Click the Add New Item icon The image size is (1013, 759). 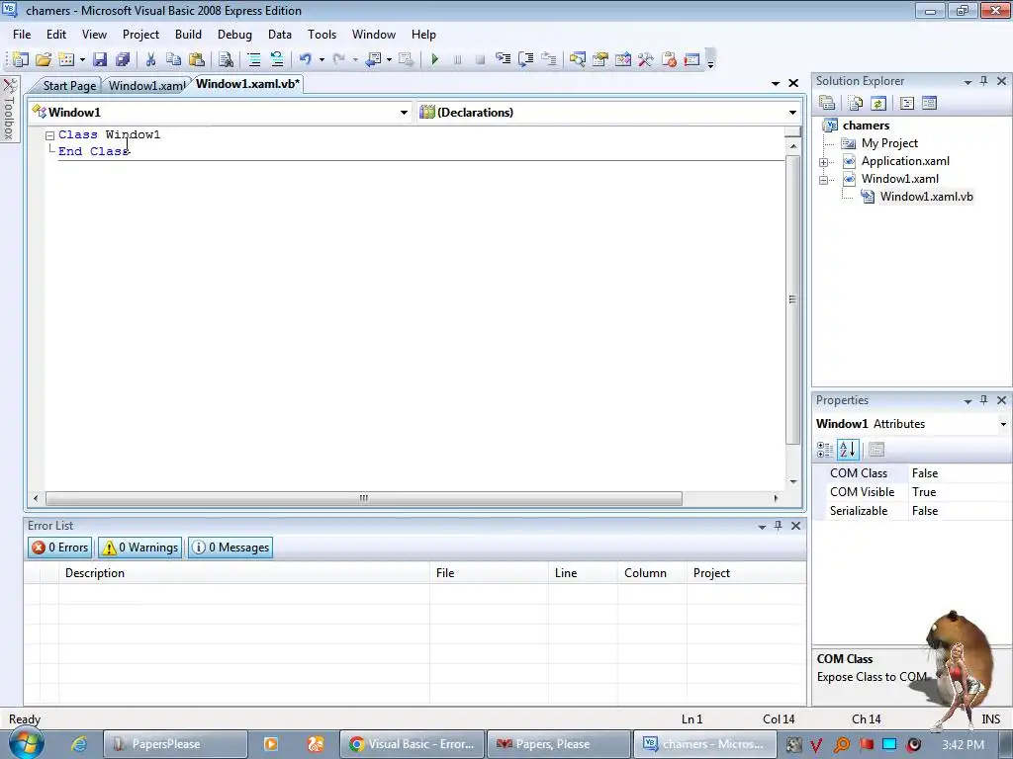(66, 59)
